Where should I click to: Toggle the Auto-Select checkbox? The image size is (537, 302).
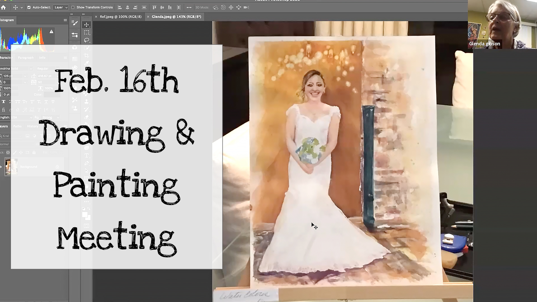click(x=29, y=8)
